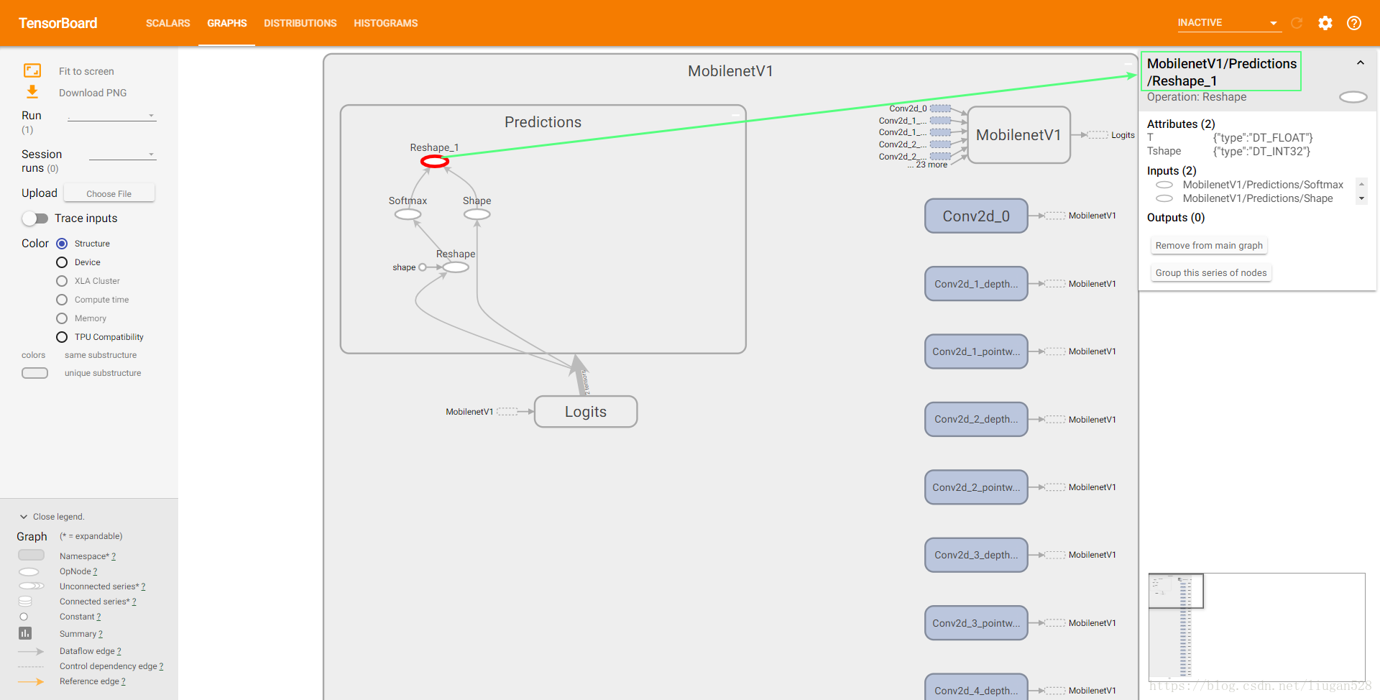Screen dimensions: 1380x700
Task: Open the Reference edge help link
Action: coord(123,681)
